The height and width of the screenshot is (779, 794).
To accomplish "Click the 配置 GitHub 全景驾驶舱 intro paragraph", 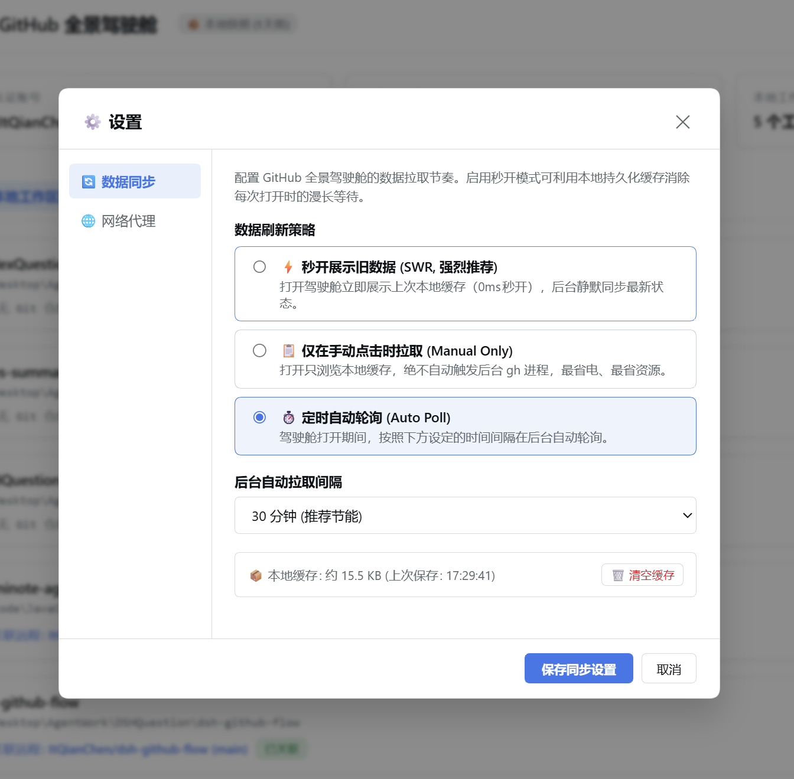I will click(x=462, y=187).
